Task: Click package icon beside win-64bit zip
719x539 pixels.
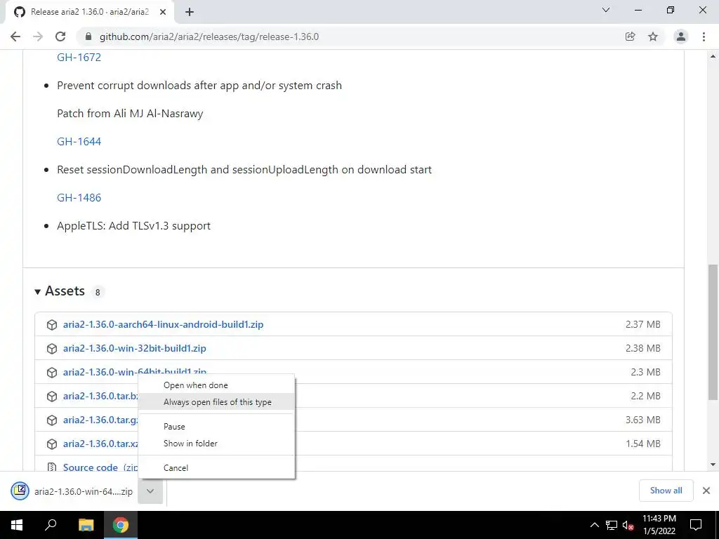Action: 52,372
